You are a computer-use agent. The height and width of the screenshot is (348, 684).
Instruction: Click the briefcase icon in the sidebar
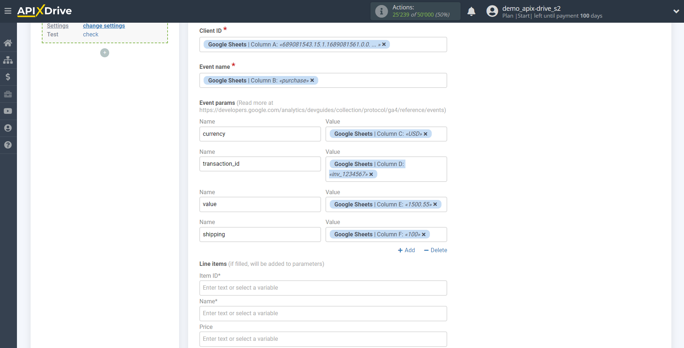[8, 94]
